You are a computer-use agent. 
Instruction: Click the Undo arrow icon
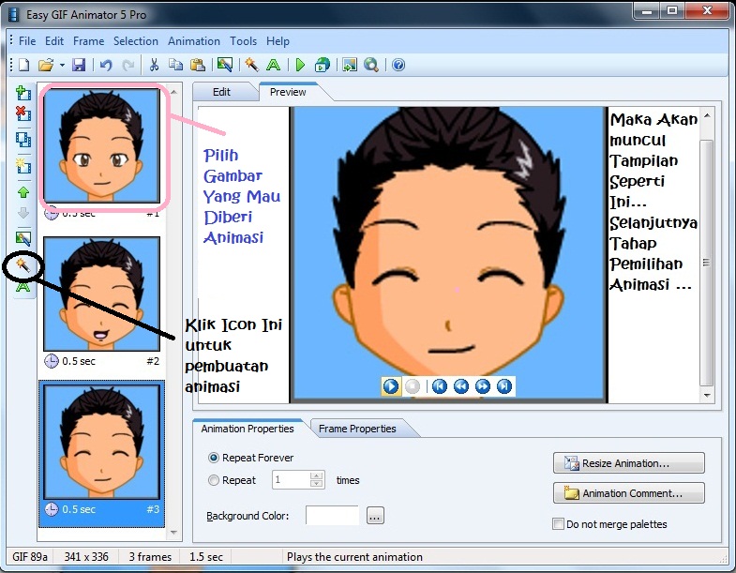click(x=106, y=65)
